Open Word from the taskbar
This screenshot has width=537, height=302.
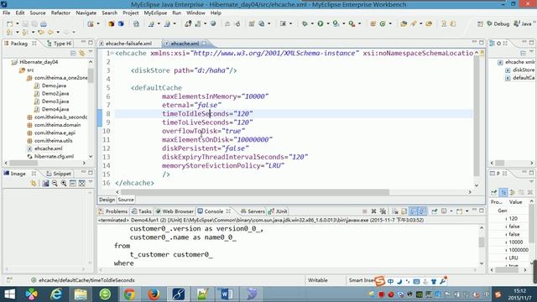coord(227,294)
